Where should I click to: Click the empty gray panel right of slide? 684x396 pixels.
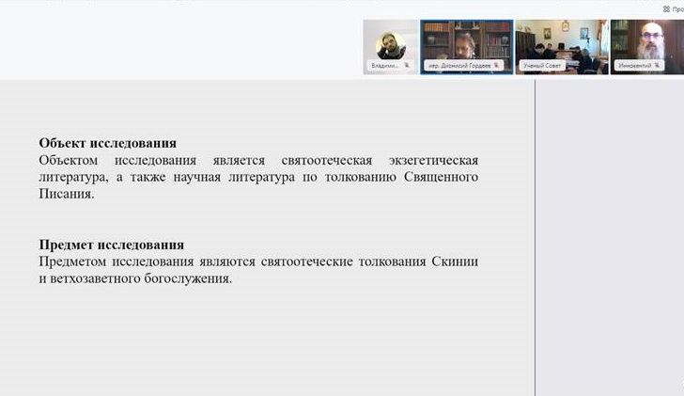click(x=609, y=235)
